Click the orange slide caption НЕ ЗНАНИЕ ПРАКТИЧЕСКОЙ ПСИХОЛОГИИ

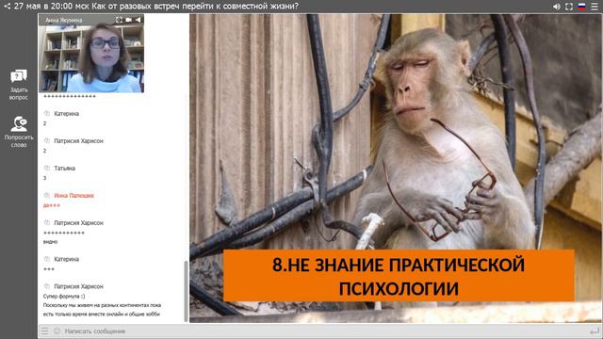(x=399, y=276)
